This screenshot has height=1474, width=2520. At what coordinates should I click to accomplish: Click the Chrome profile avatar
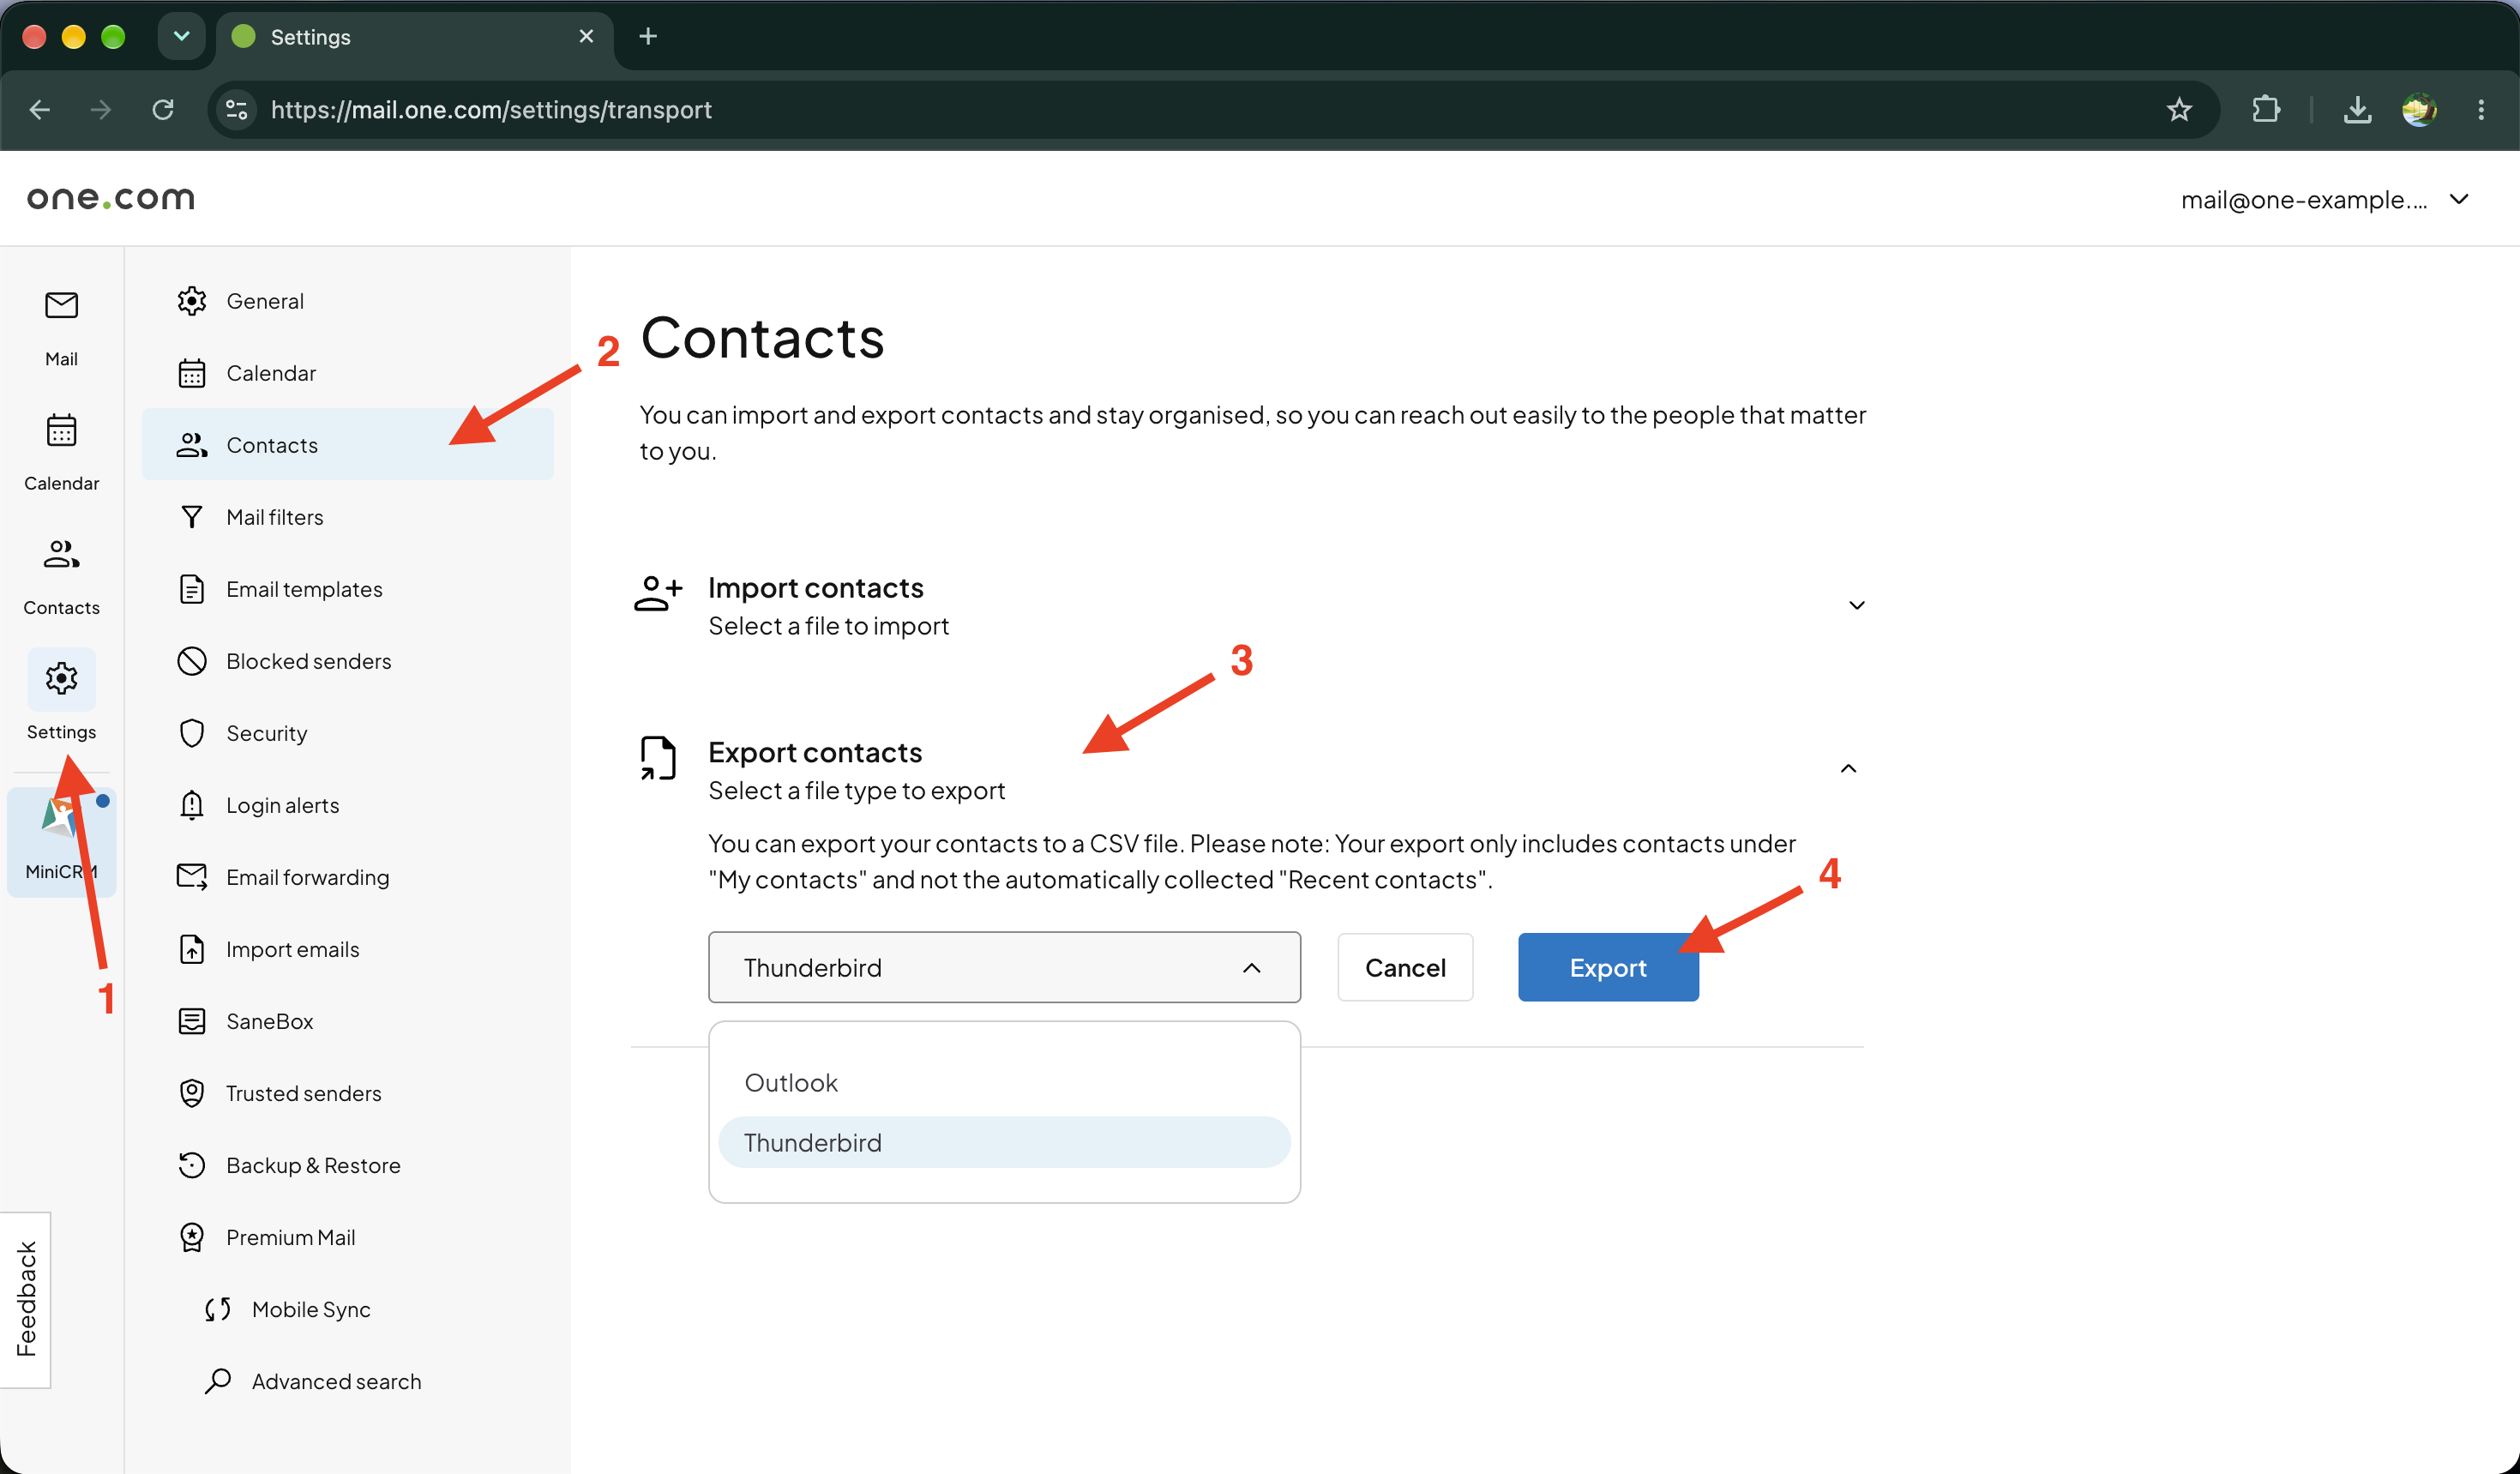pos(2419,109)
